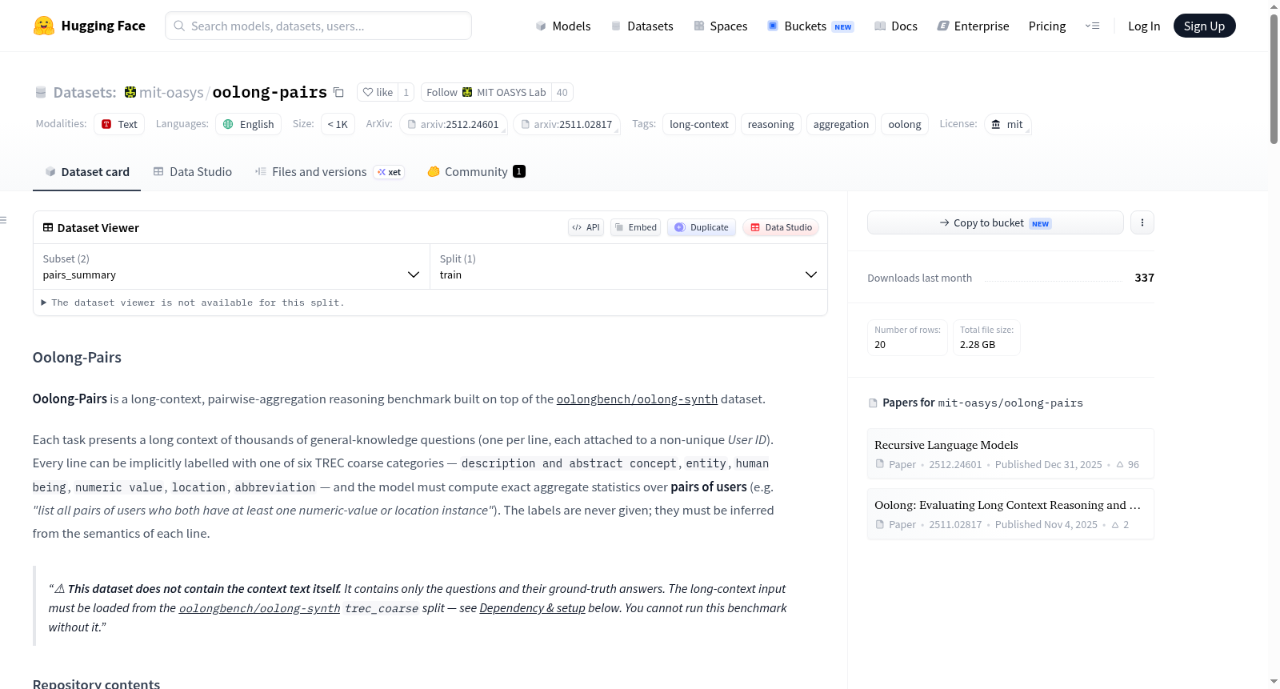Click the upvote count 2 on second paper
1280x689 pixels.
coord(1120,524)
